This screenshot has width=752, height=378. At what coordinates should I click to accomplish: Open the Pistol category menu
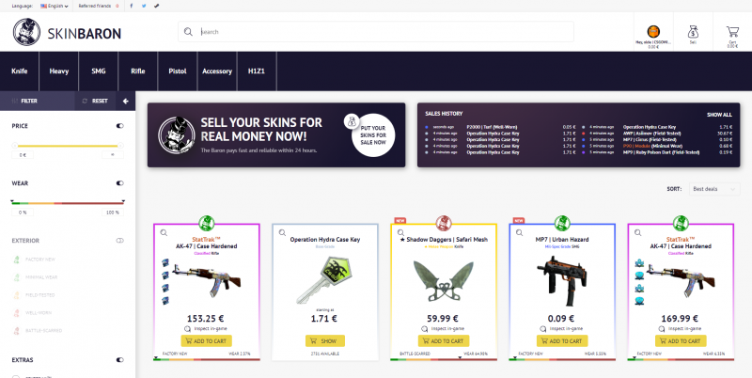click(x=178, y=71)
